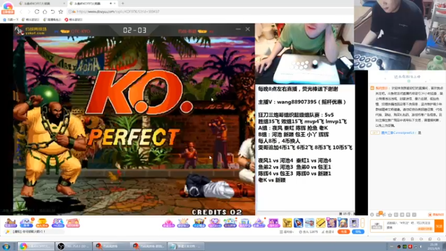
Task: Open the third bookmarks bar entry
Action: click(x=52, y=20)
